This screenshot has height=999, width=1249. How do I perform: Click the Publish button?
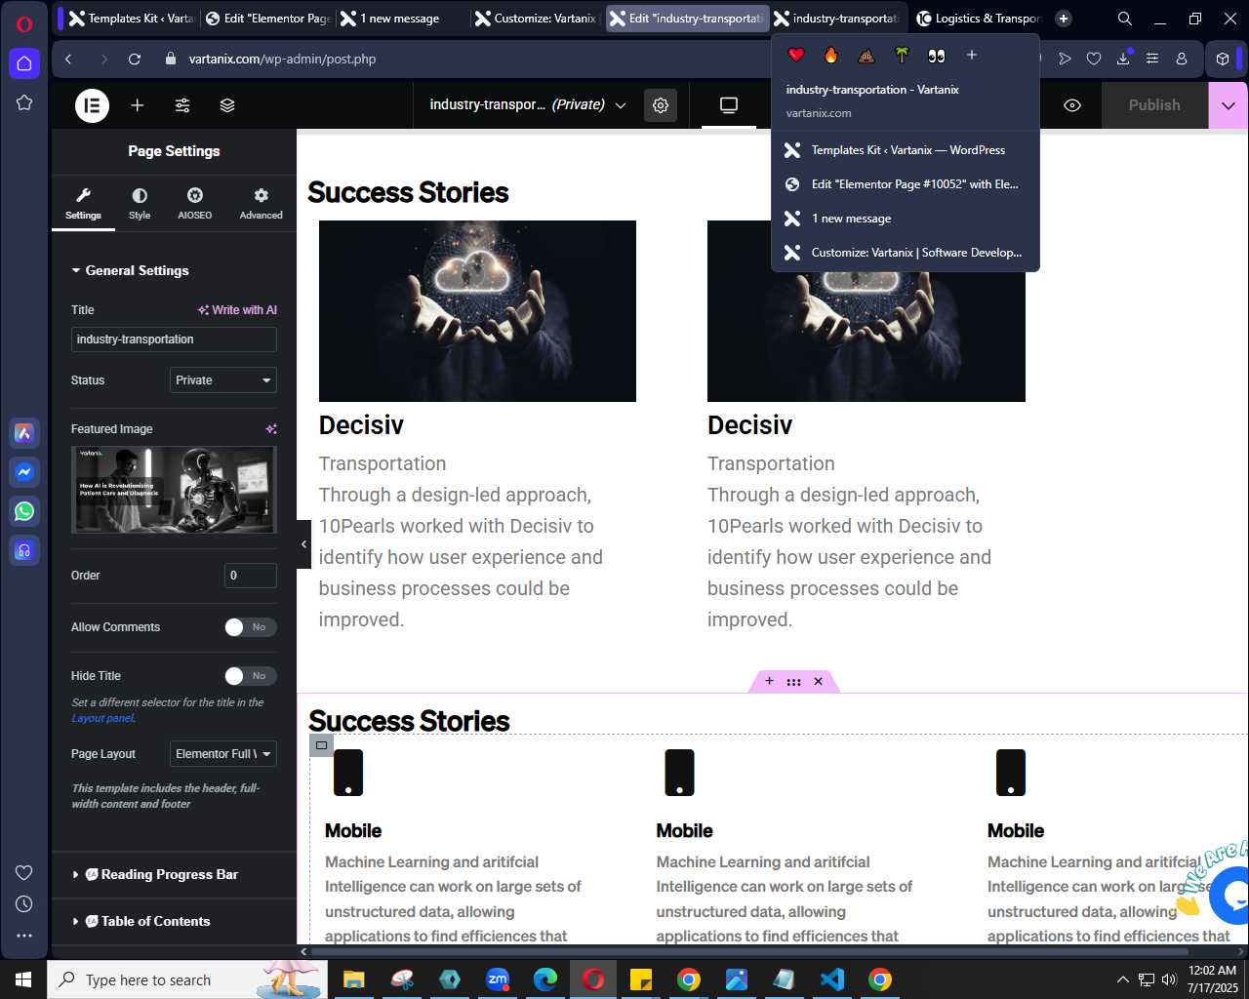pyautogui.click(x=1154, y=105)
